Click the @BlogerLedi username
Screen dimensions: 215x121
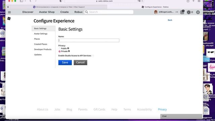tap(166, 12)
